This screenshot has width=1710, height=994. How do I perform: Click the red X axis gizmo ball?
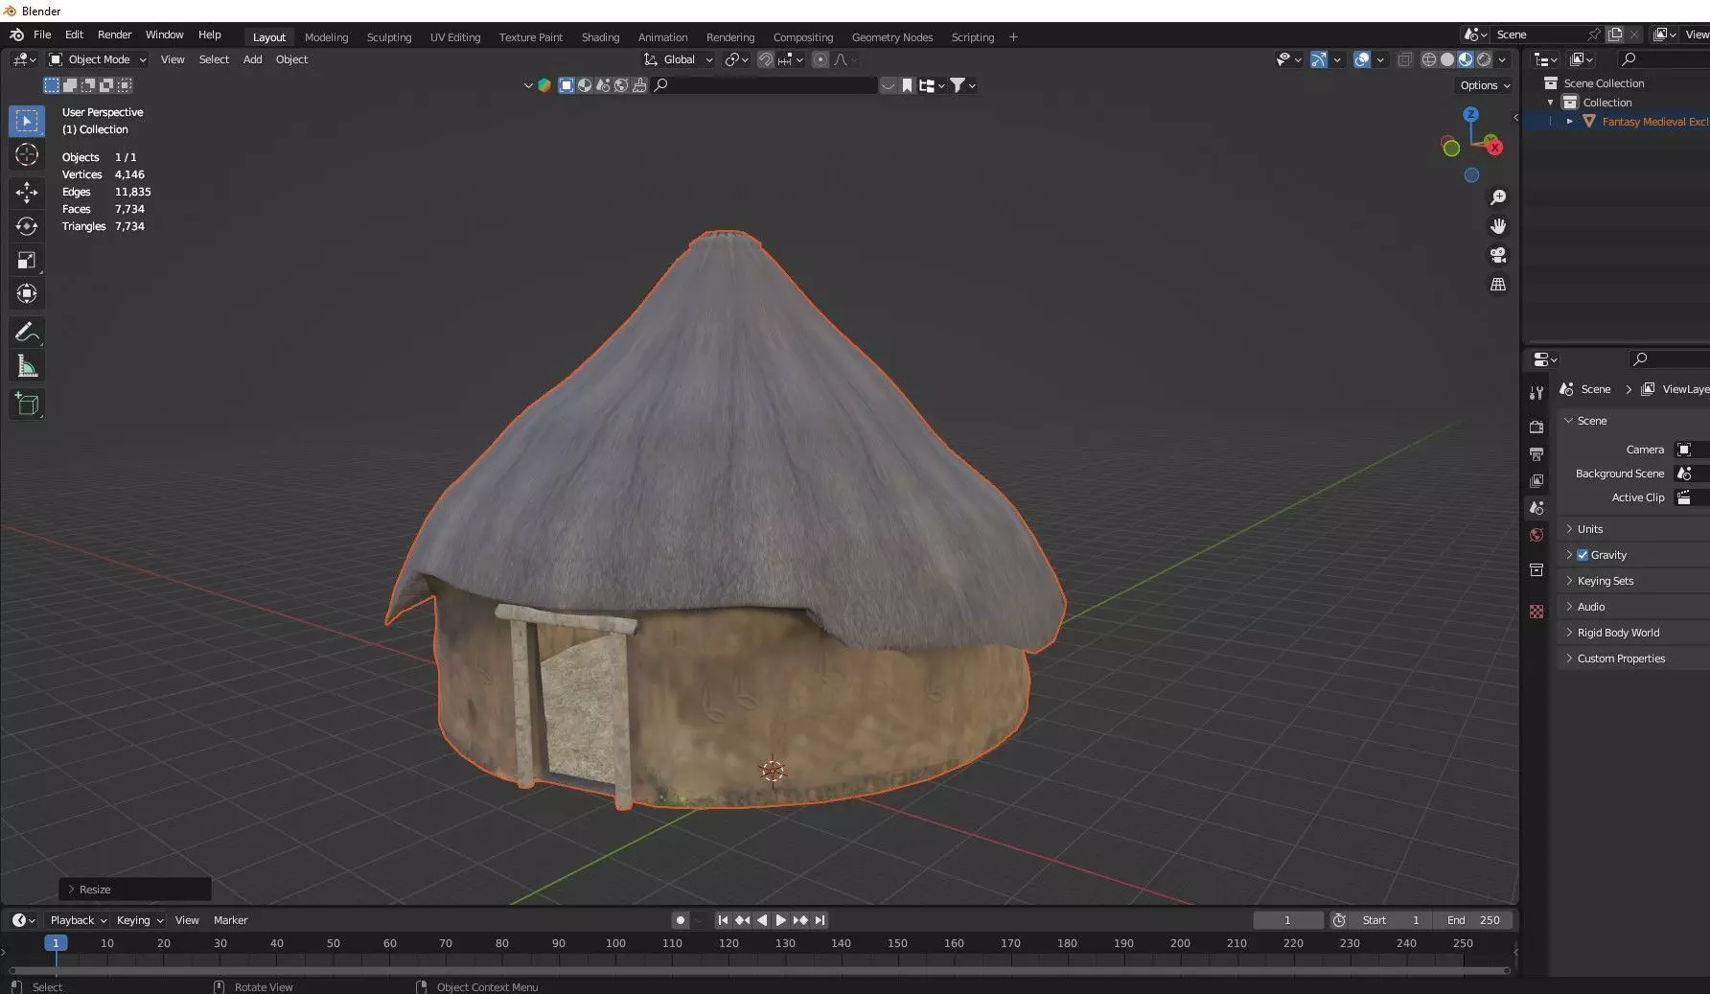[x=1494, y=147]
